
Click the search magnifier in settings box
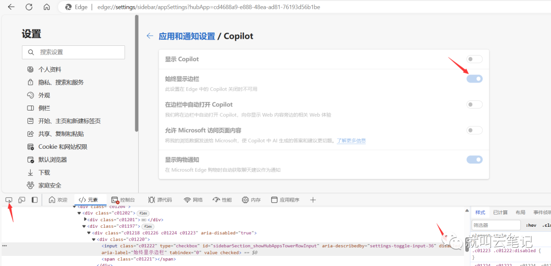31,52
